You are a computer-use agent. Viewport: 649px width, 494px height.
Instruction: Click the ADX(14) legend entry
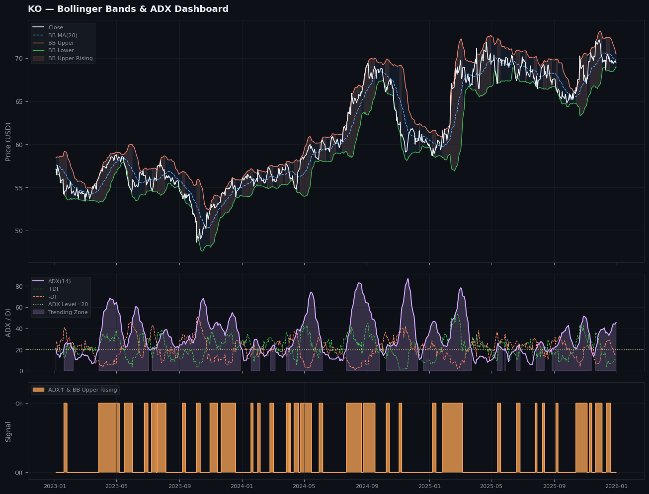pyautogui.click(x=59, y=281)
